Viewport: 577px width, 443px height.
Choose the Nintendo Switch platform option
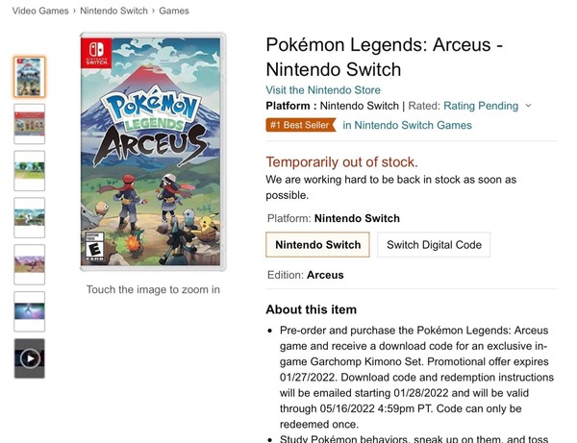pos(317,245)
